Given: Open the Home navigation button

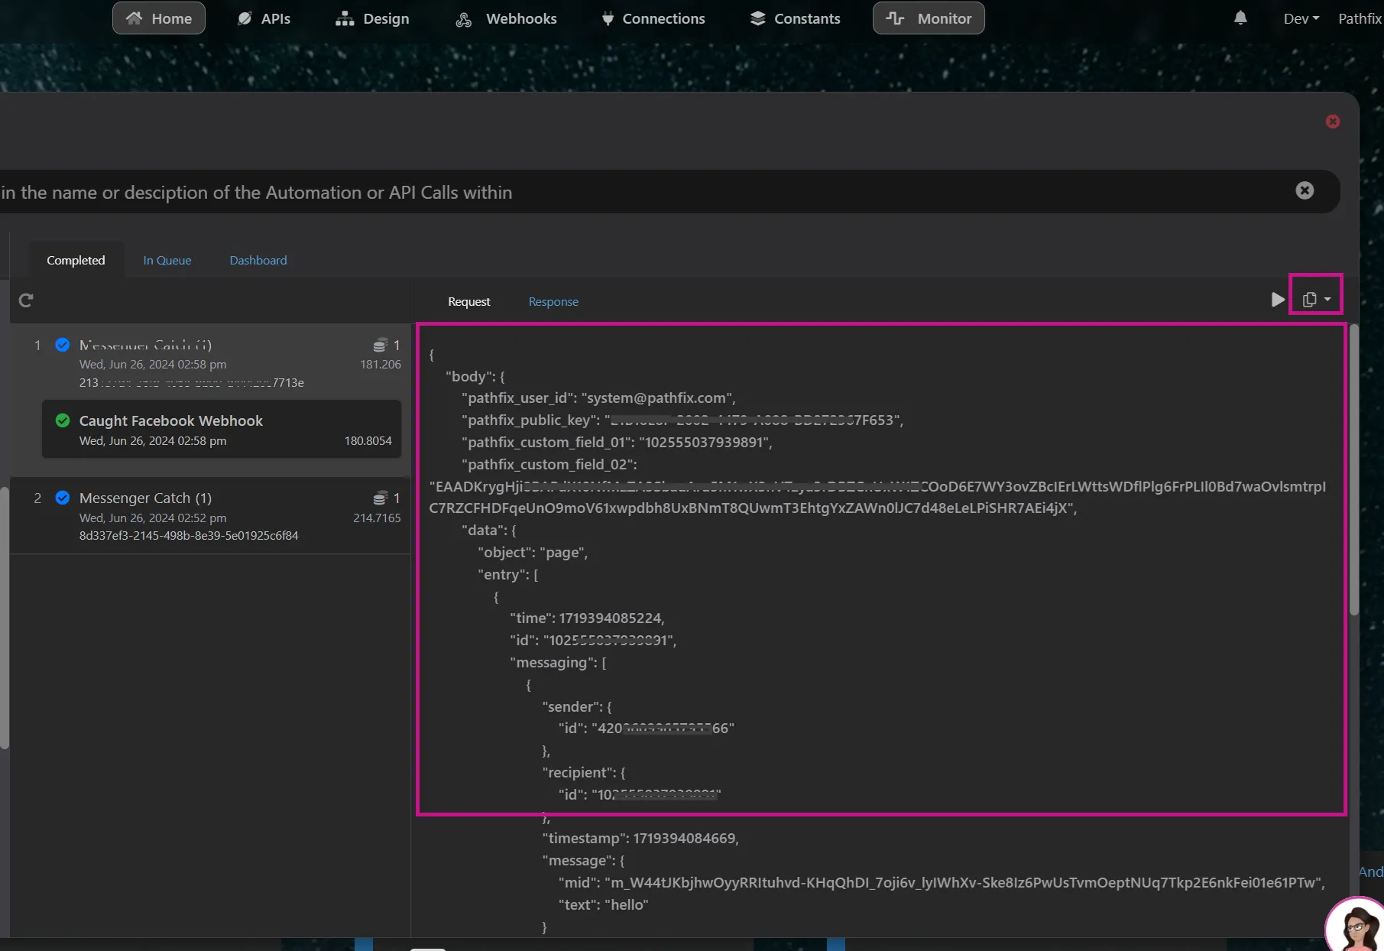Looking at the screenshot, I should [159, 18].
